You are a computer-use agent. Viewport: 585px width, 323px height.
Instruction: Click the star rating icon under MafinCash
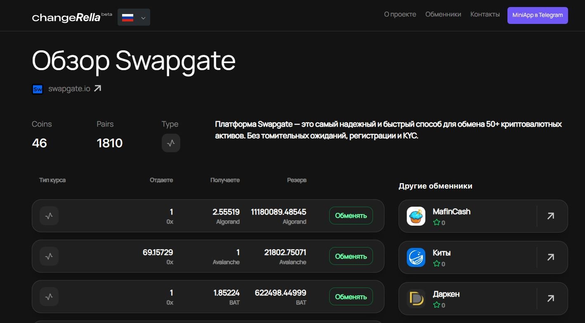(436, 222)
